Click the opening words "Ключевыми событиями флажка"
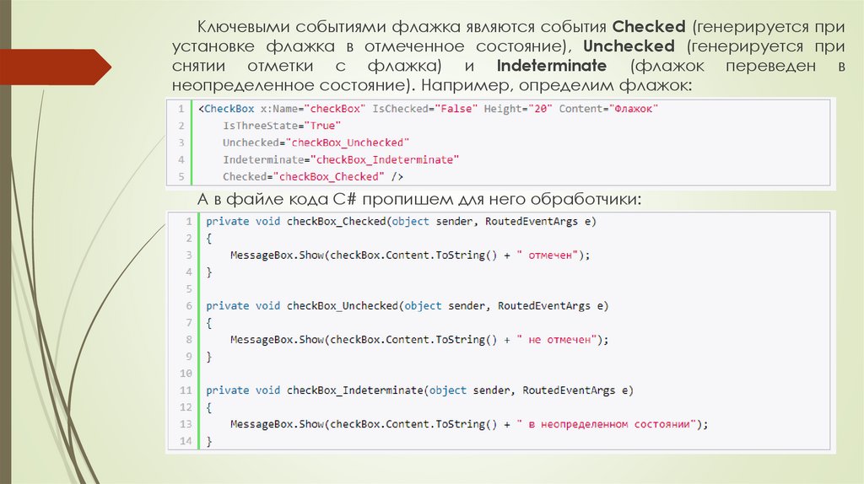Viewport: 864px width, 484px height. pyautogui.click(x=330, y=26)
